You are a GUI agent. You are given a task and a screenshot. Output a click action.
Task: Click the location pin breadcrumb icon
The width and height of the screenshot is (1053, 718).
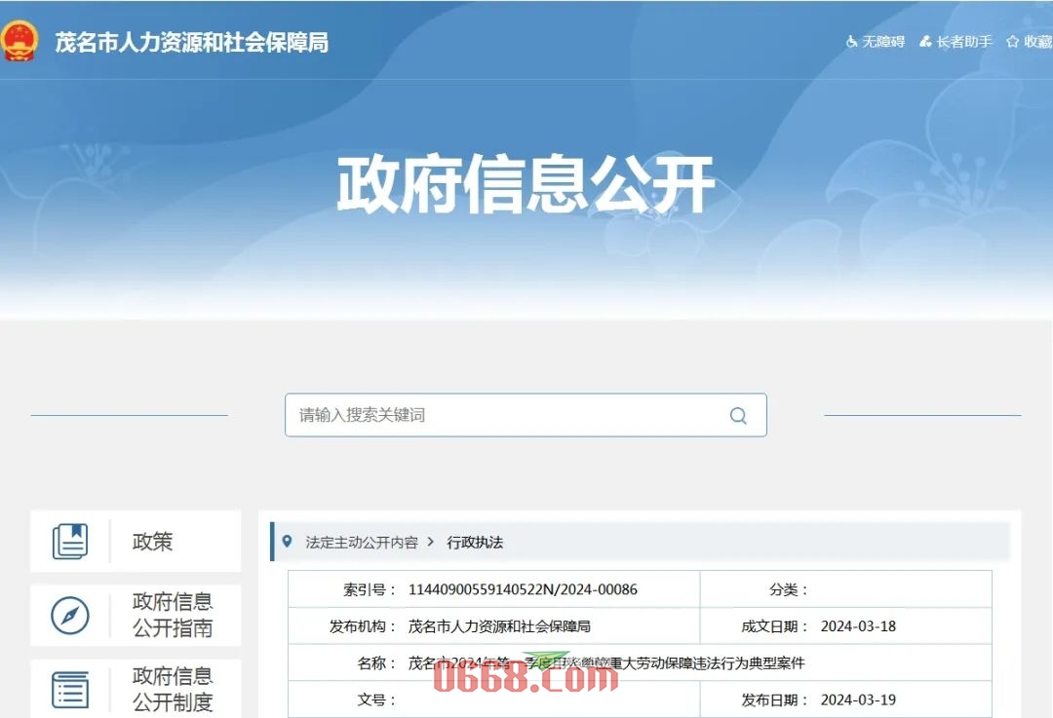pyautogui.click(x=287, y=542)
